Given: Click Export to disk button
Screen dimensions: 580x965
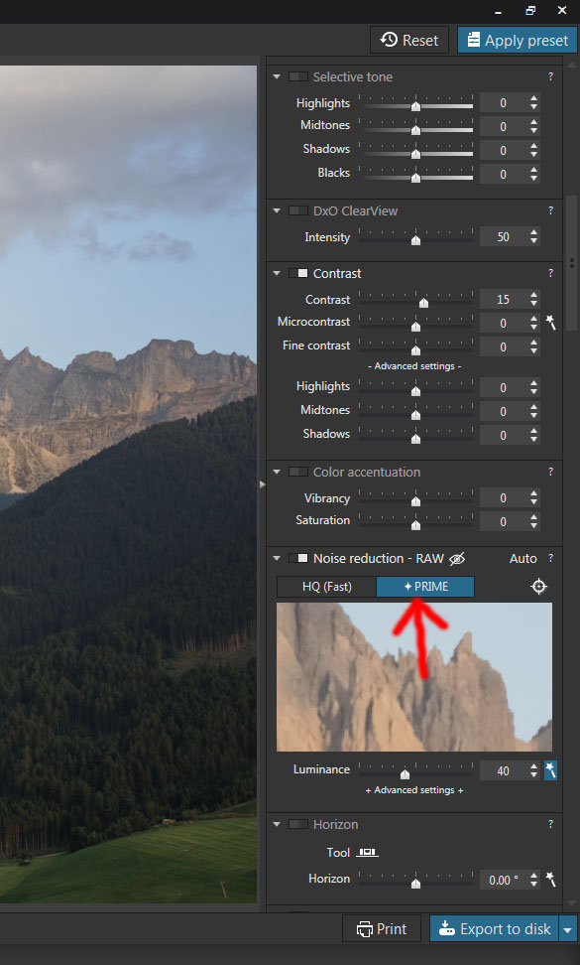Looking at the screenshot, I should click(495, 928).
